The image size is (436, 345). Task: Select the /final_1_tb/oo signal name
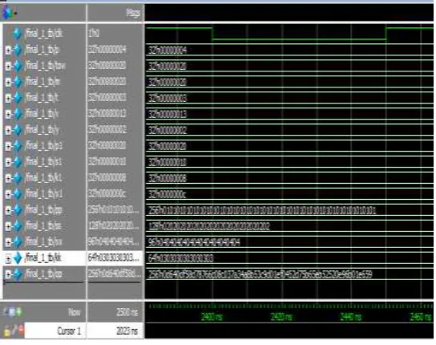43,274
